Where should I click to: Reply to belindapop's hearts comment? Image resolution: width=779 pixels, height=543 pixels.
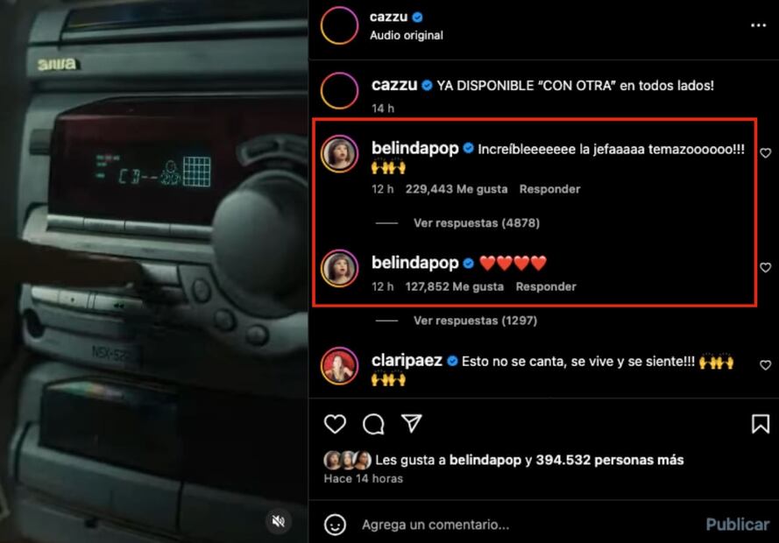tap(546, 286)
